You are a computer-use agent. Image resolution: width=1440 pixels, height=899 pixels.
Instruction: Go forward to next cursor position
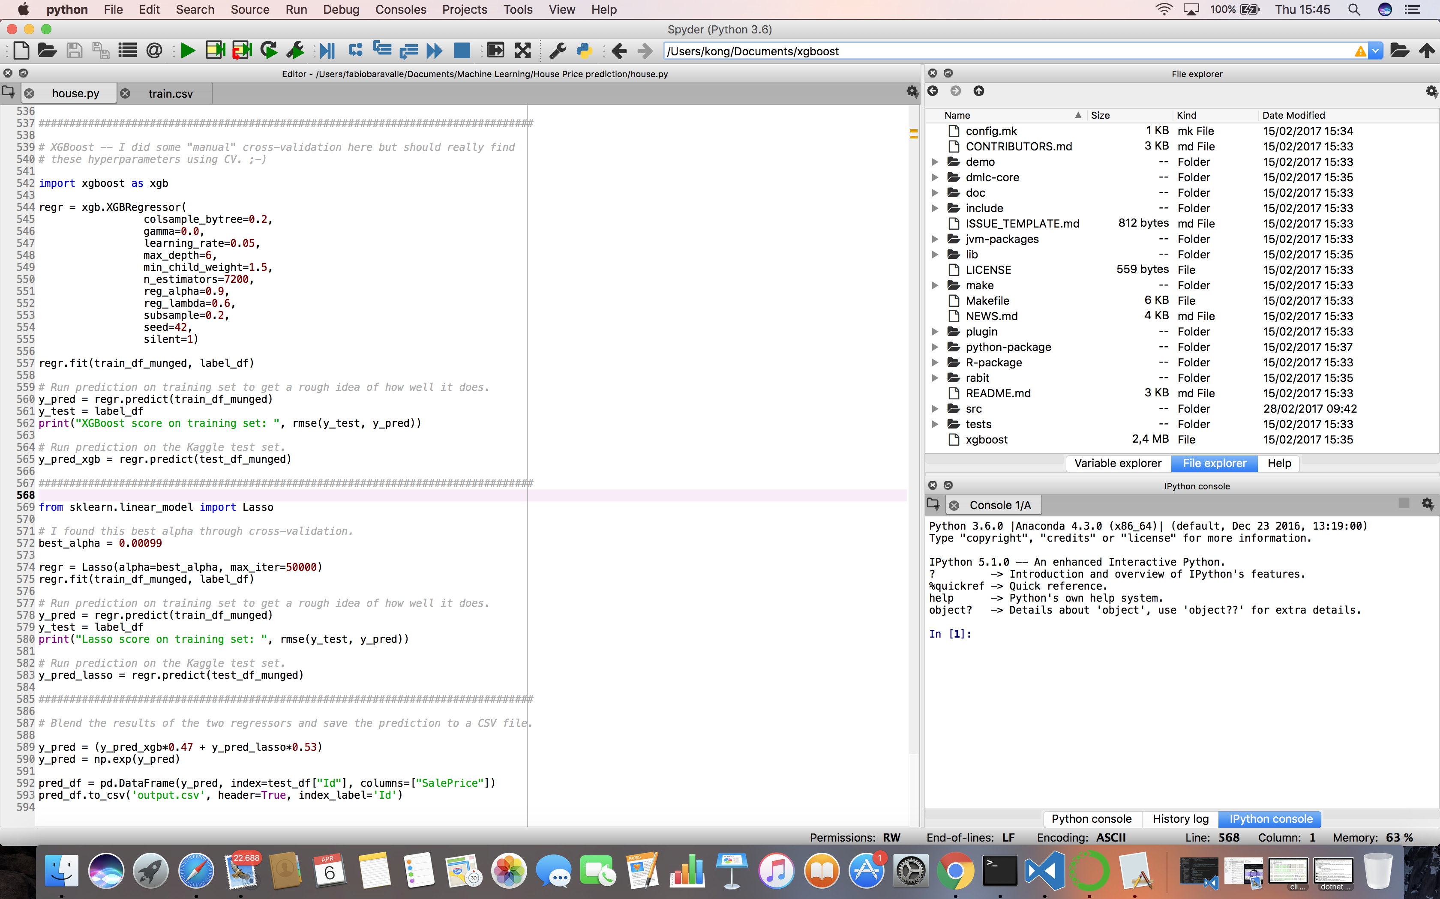coord(645,51)
